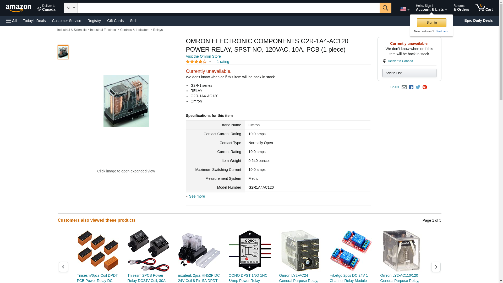The image size is (503, 283).
Task: Click the yellow Sign in button
Action: [x=431, y=23]
